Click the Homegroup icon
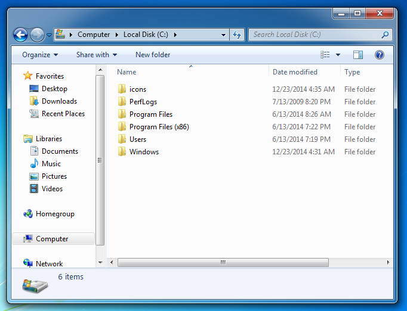The width and height of the screenshot is (407, 311). (x=28, y=213)
